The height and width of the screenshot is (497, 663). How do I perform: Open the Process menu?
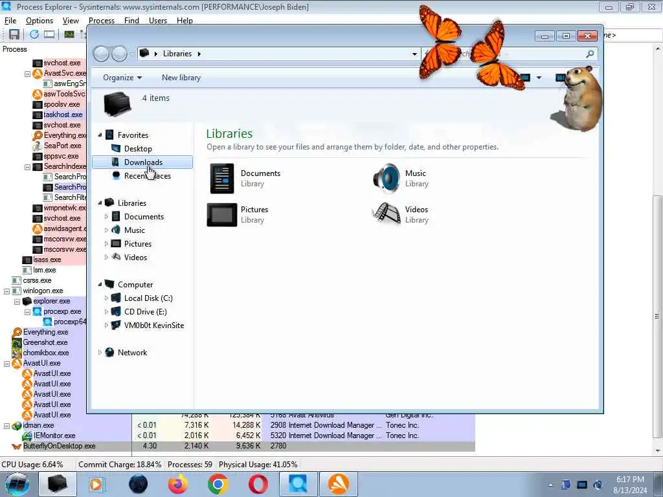click(102, 21)
